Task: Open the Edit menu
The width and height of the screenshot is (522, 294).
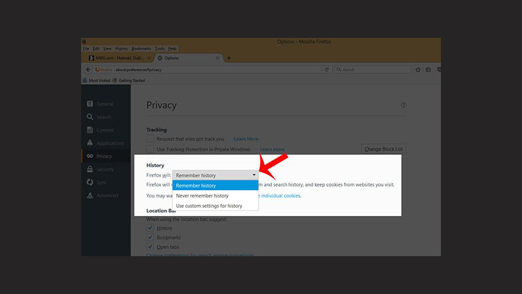Action: pyautogui.click(x=96, y=49)
